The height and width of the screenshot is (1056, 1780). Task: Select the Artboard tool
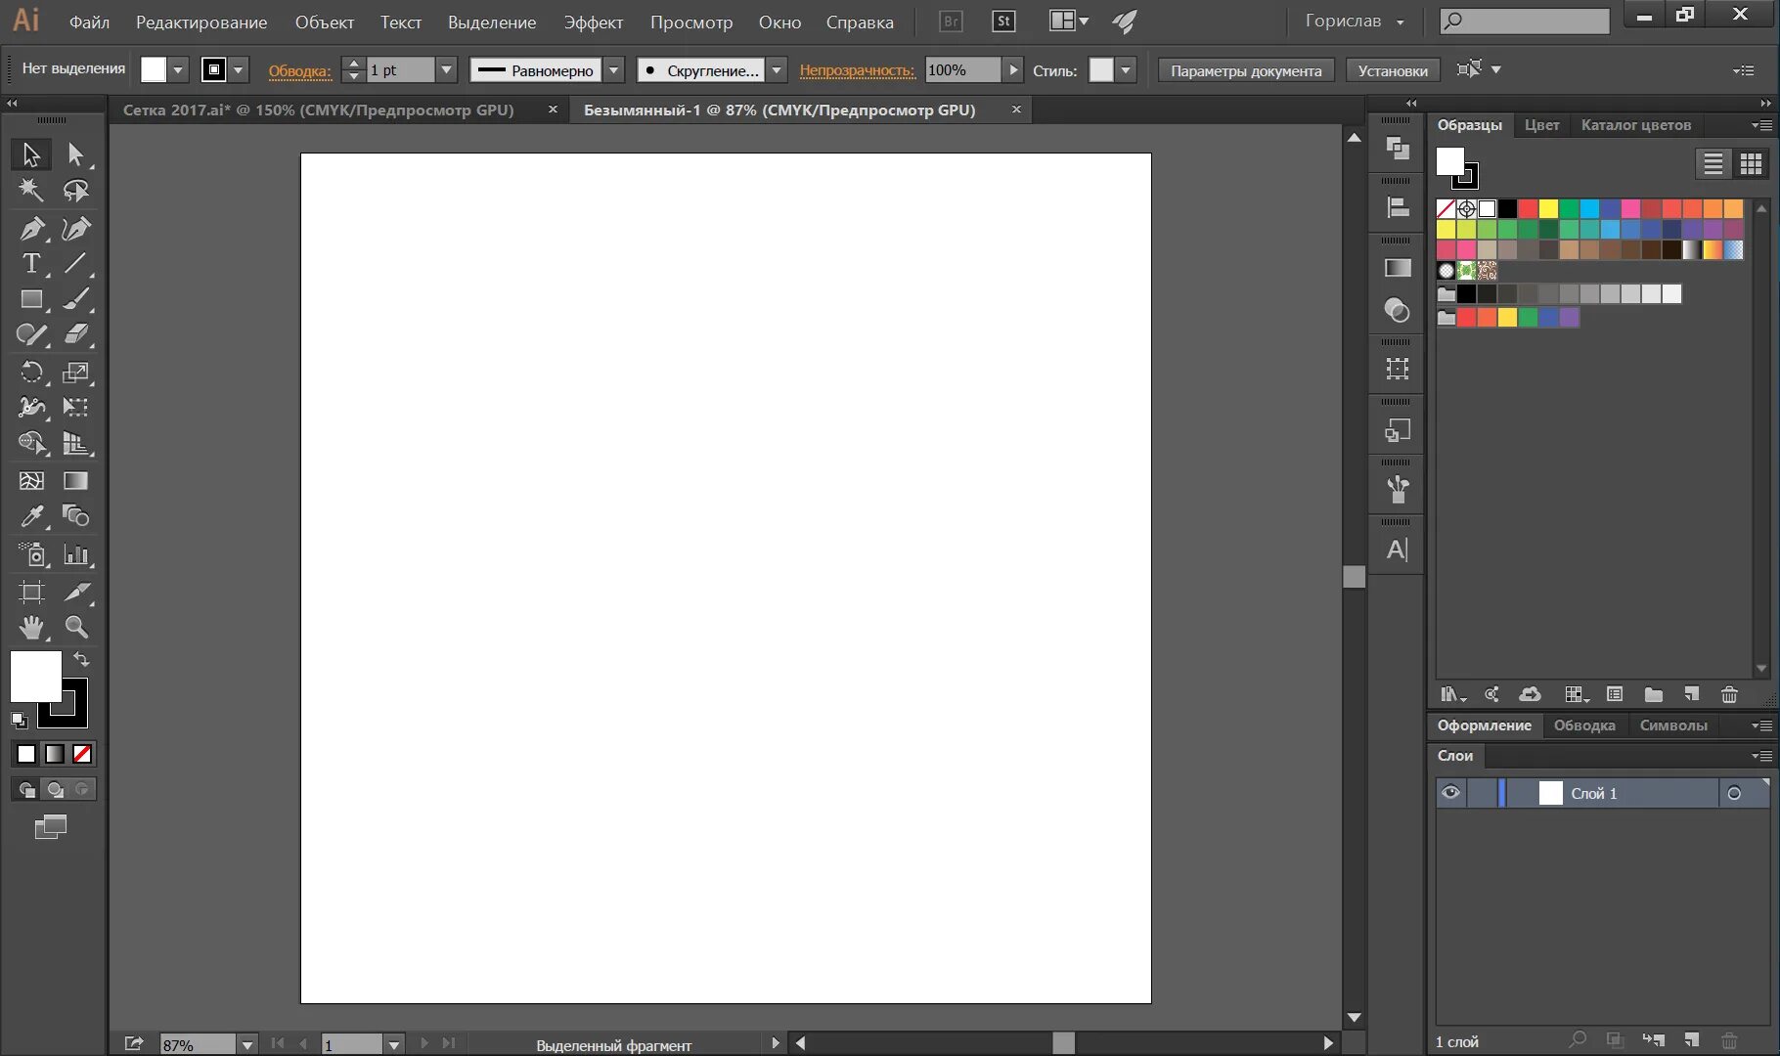(31, 592)
